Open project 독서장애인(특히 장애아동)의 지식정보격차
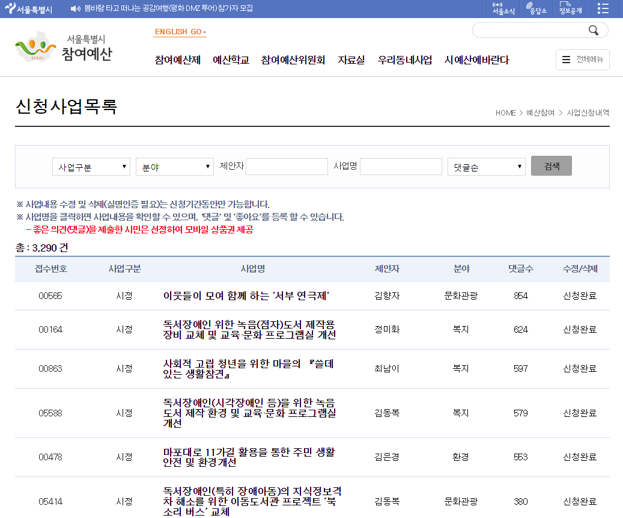 (x=252, y=501)
